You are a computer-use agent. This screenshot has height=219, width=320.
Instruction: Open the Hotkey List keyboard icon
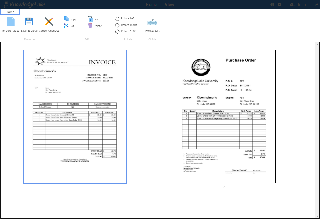coord(152,22)
